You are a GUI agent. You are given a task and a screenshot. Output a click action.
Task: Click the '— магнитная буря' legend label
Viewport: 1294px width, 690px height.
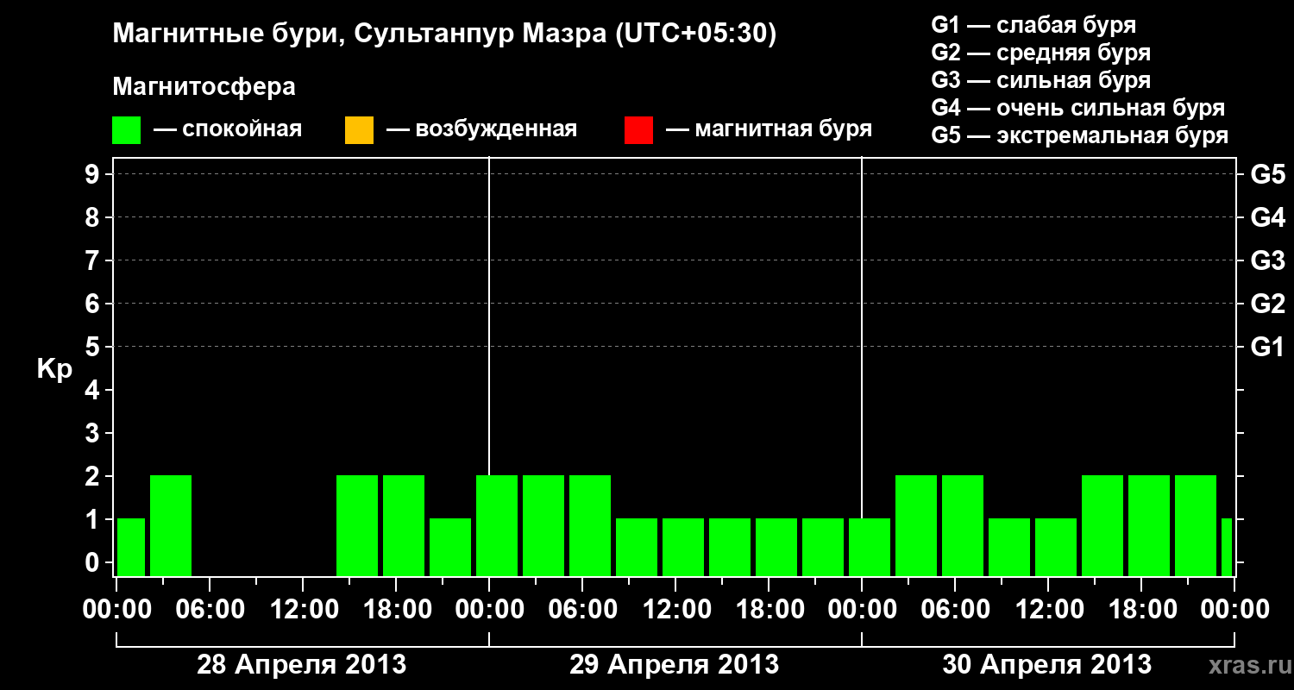point(769,129)
